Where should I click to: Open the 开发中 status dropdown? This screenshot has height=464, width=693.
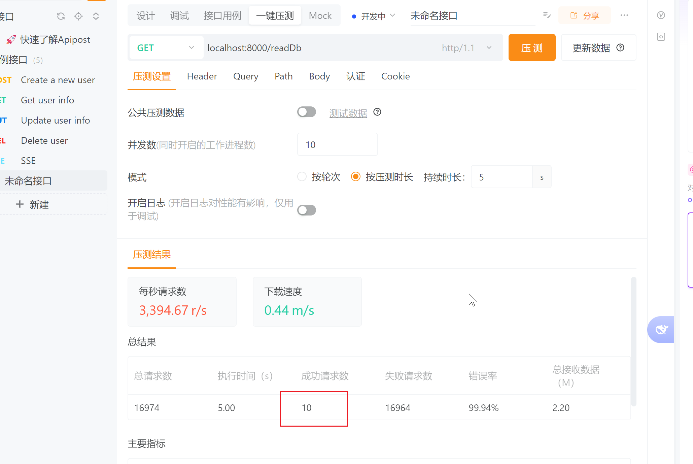pyautogui.click(x=374, y=16)
